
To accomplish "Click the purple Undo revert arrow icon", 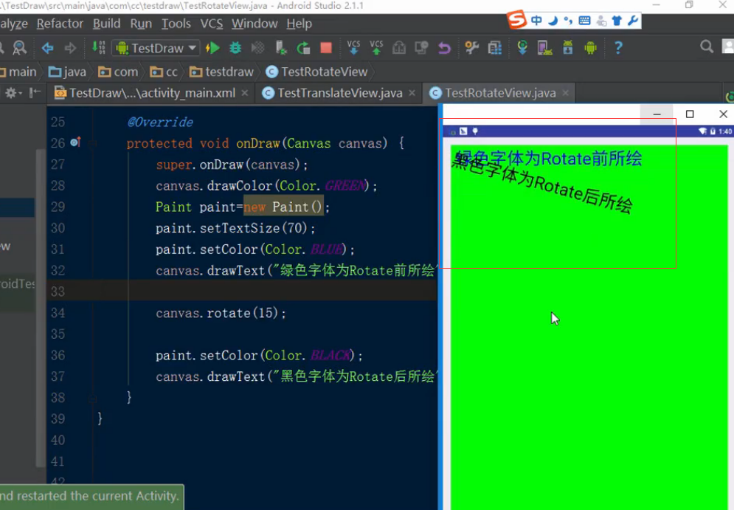I will [444, 48].
